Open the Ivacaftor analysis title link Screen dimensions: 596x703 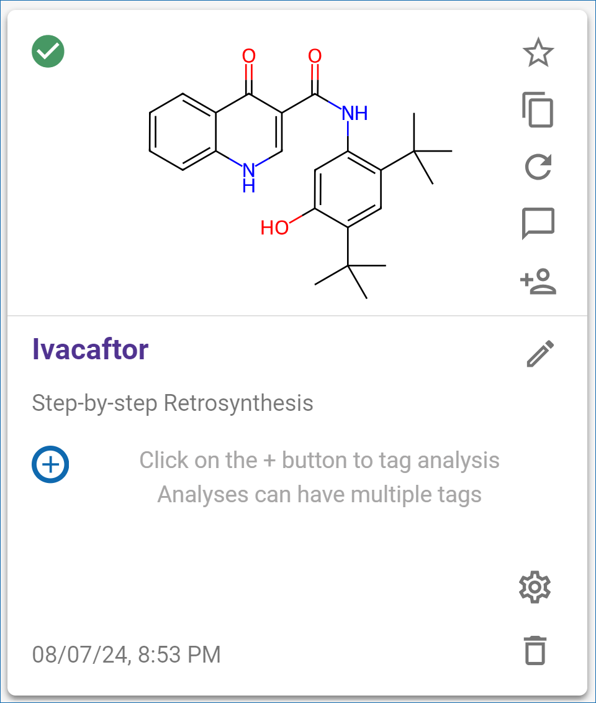pyautogui.click(x=90, y=349)
